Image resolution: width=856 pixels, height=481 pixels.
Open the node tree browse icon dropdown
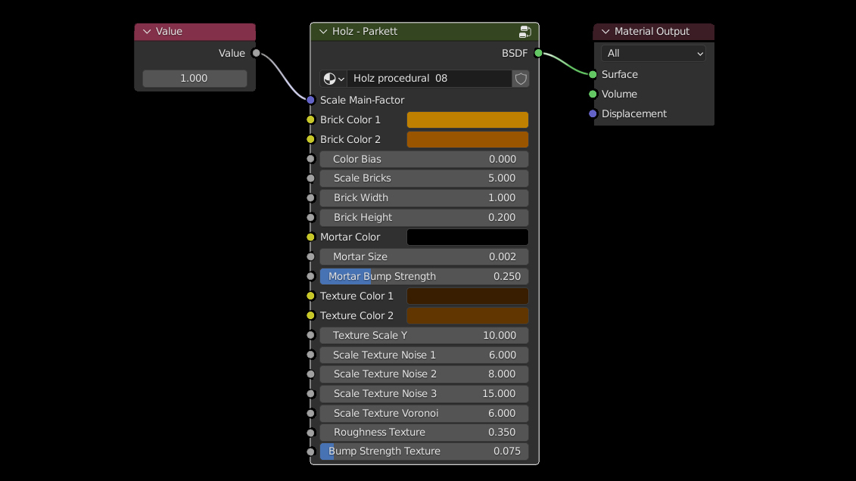coord(333,79)
